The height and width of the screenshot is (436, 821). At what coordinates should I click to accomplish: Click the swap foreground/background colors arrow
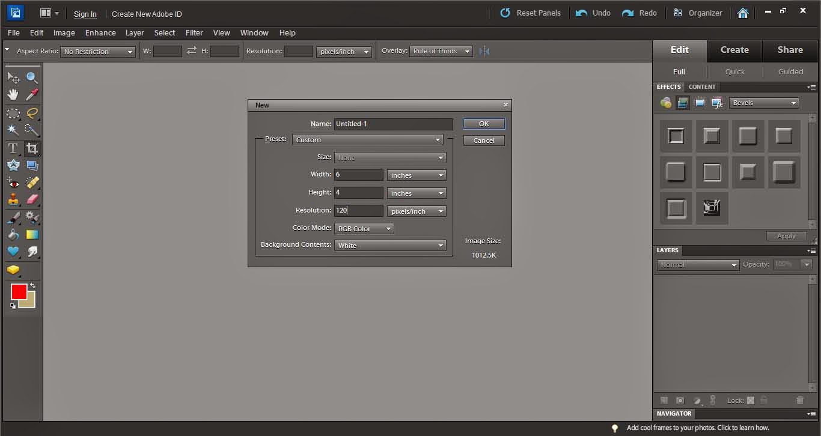[x=32, y=286]
